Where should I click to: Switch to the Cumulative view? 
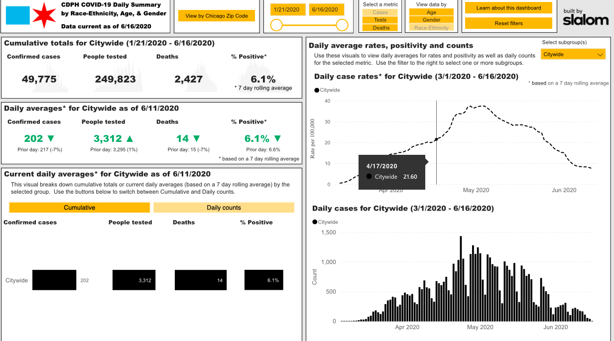coord(79,208)
